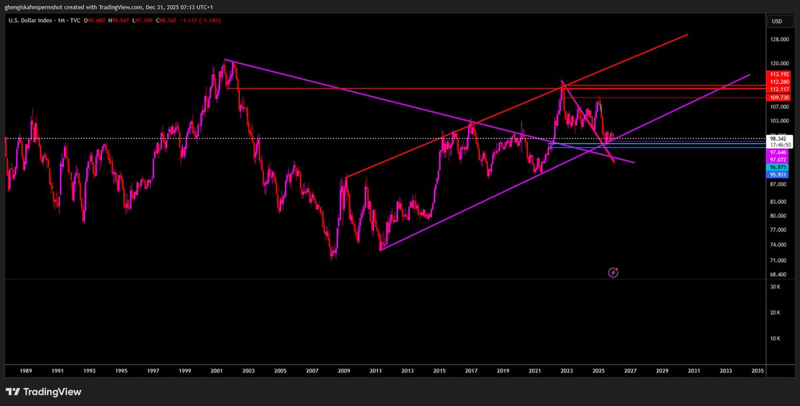Click the 2025 label on time axis
The image size is (800, 406).
point(599,370)
